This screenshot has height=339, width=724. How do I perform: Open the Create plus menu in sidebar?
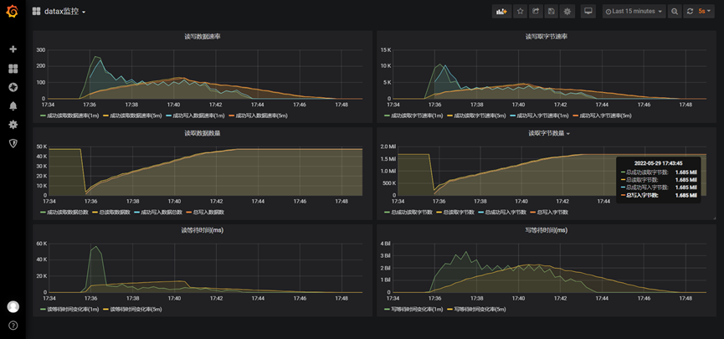coord(13,49)
